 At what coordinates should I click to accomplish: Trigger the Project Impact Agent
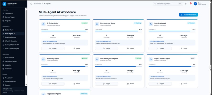(x=160, y=84)
